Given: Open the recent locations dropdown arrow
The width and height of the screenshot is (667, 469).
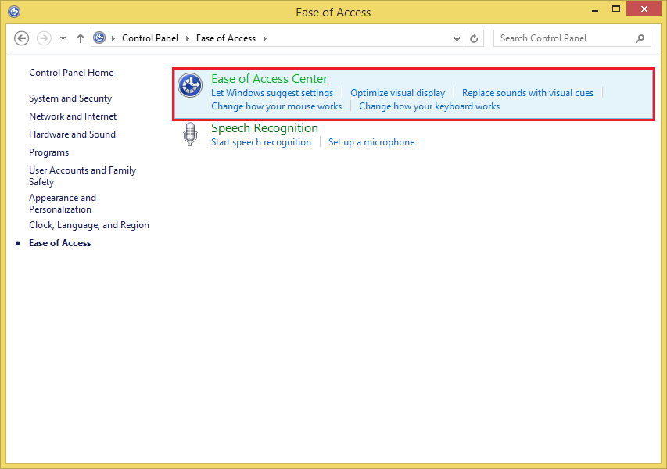Looking at the screenshot, I should pyautogui.click(x=63, y=38).
